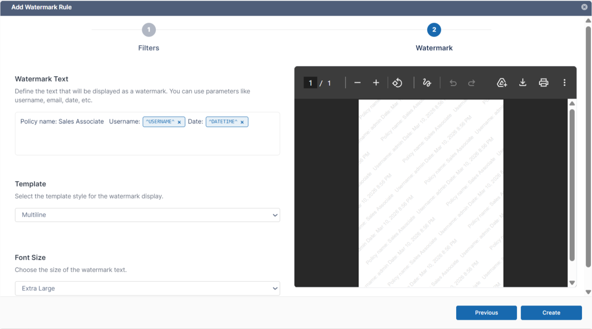Viewport: 592px width, 329px height.
Task: Select the draw annotation tool
Action: pos(427,83)
